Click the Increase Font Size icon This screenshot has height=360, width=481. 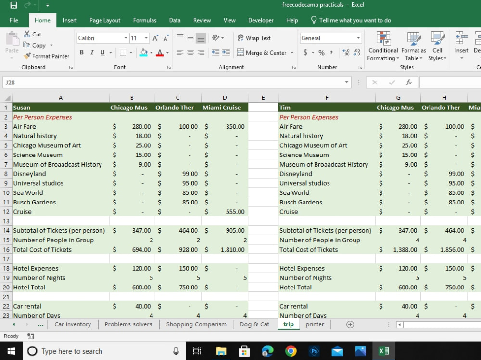[155, 38]
